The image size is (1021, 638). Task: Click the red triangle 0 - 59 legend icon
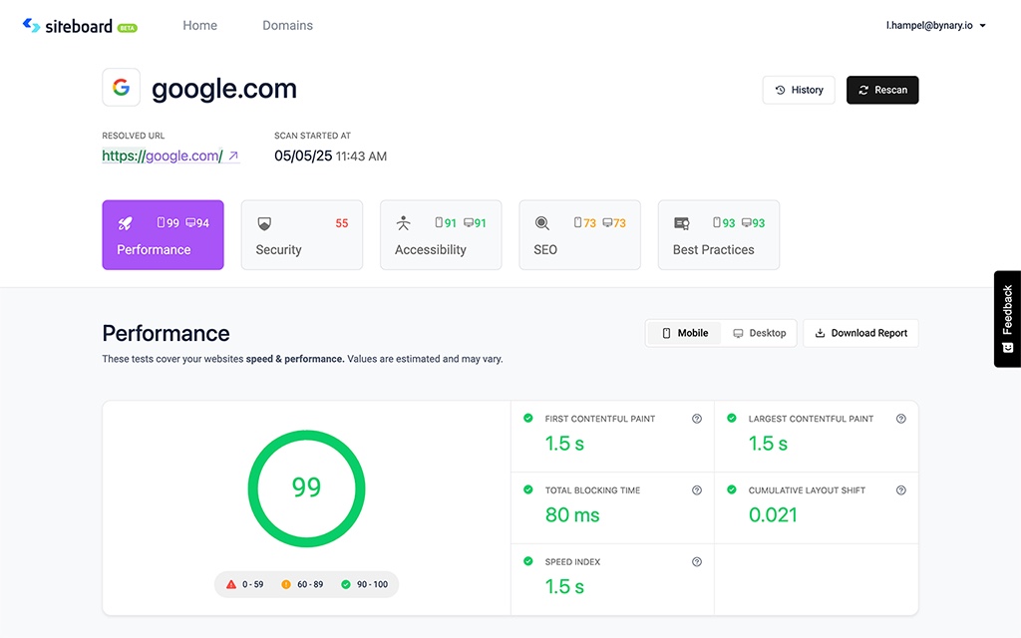point(231,584)
